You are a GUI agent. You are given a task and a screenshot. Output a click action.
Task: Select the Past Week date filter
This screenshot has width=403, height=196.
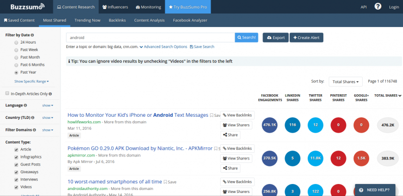[16, 50]
